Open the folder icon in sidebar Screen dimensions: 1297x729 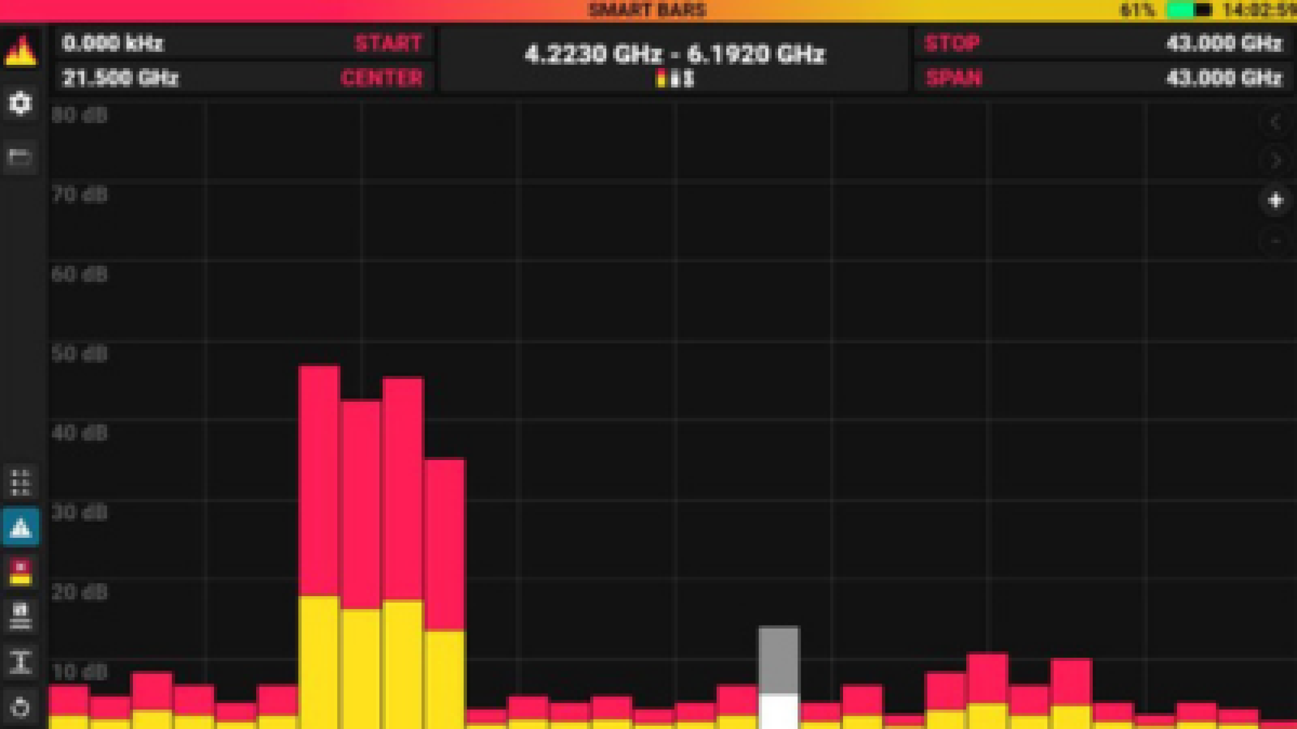pos(20,157)
